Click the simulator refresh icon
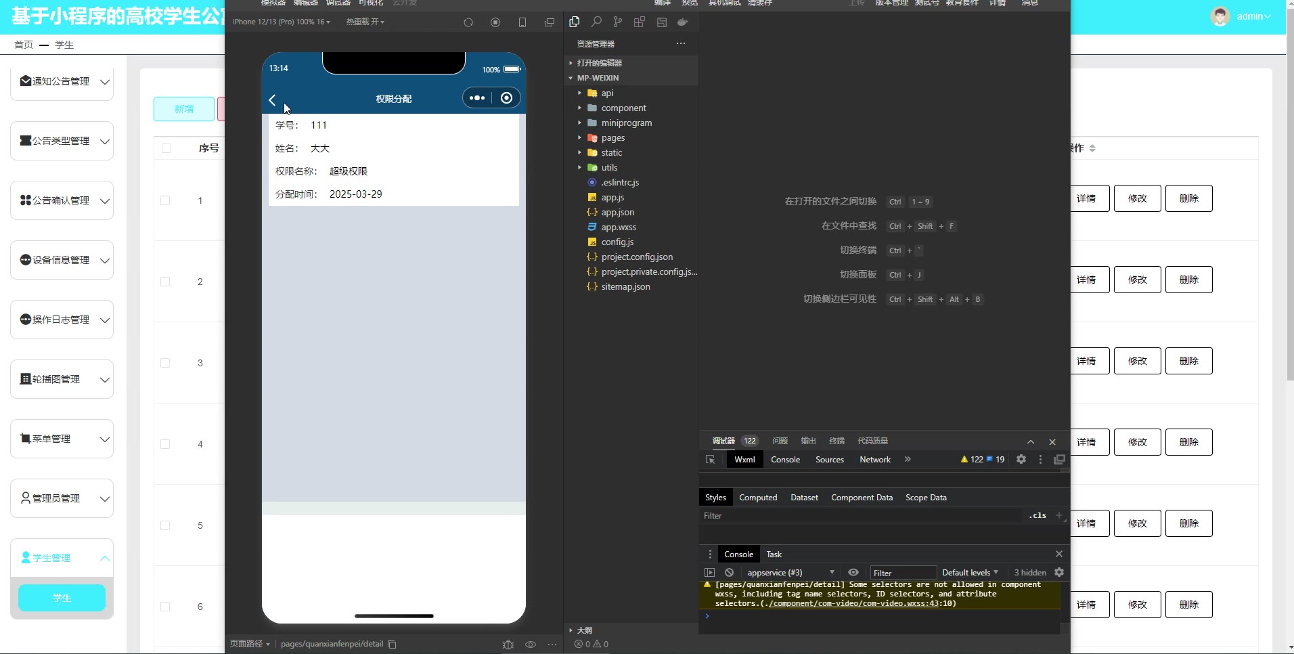The width and height of the screenshot is (1294, 654). (468, 22)
